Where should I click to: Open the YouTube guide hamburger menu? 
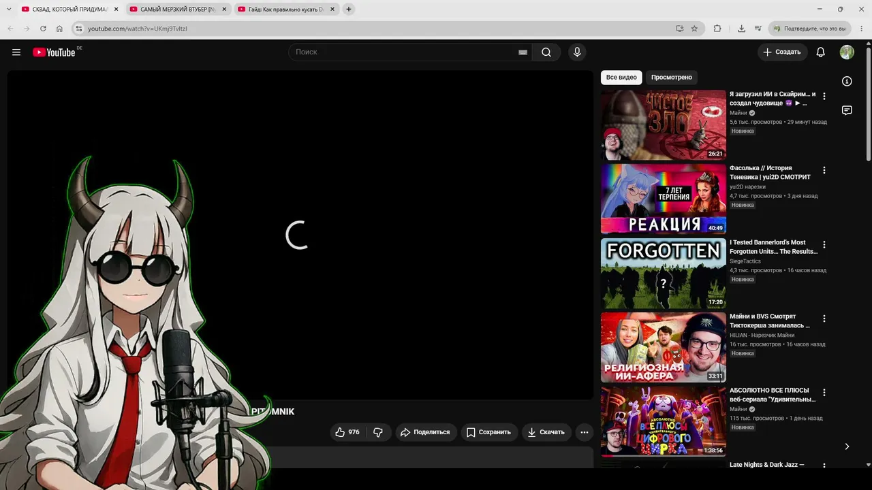coord(16,52)
